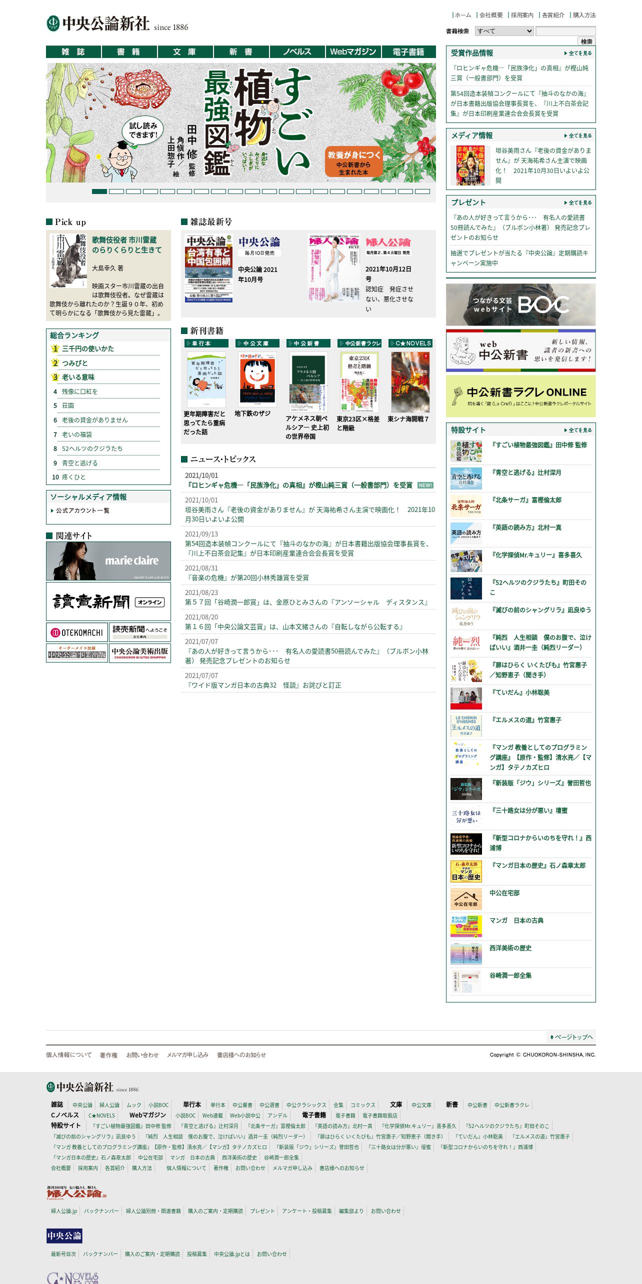
Task: Open the 文庫 navigation tab
Action: coord(185,52)
